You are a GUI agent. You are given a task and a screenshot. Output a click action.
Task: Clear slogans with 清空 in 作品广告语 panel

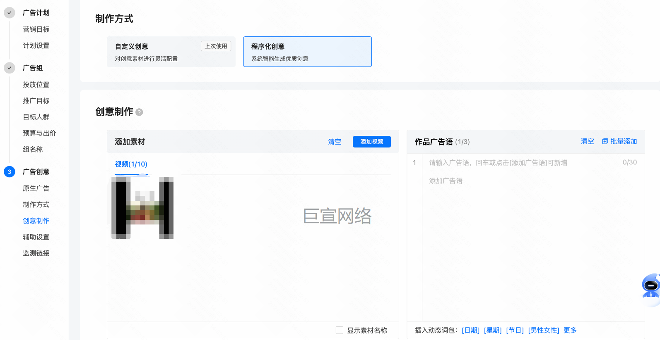click(x=587, y=141)
